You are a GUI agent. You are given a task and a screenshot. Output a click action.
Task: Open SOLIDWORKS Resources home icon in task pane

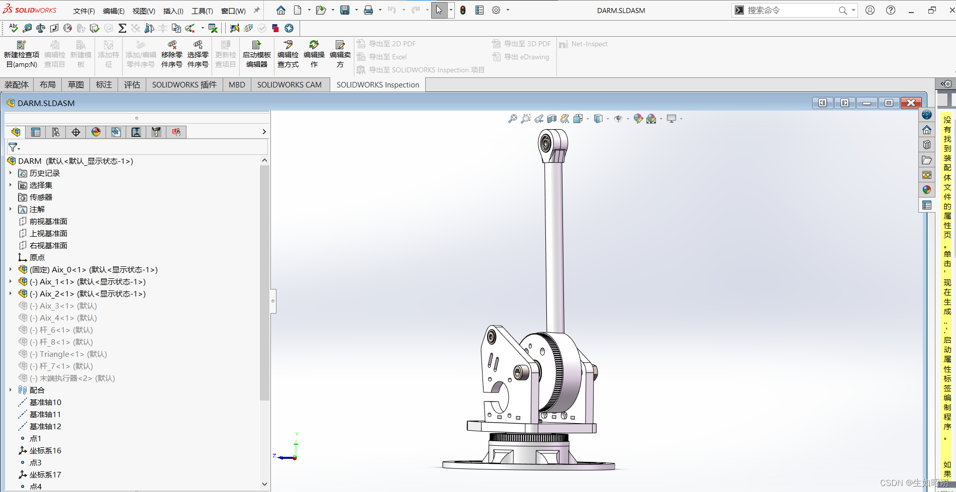tap(927, 130)
